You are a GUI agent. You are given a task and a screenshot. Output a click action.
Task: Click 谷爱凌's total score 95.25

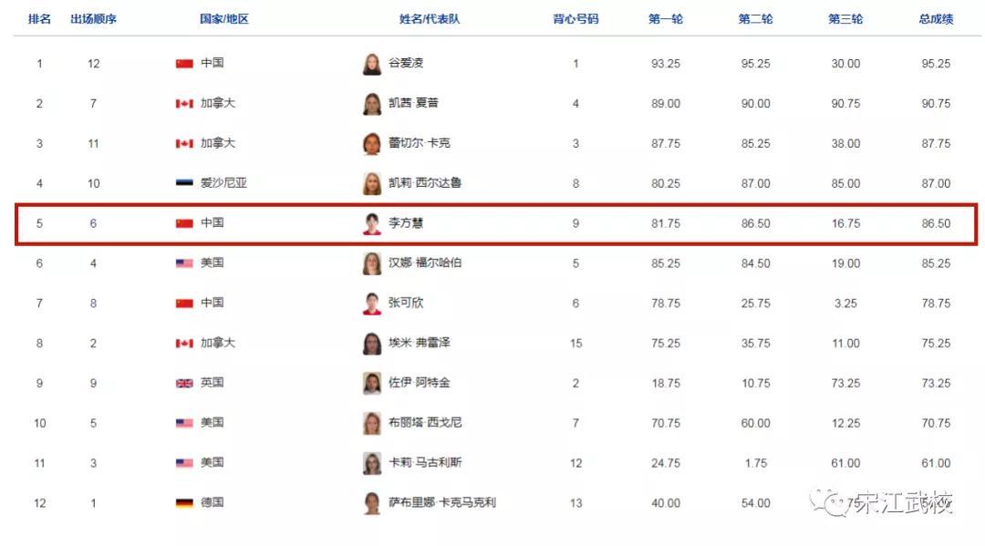point(936,64)
